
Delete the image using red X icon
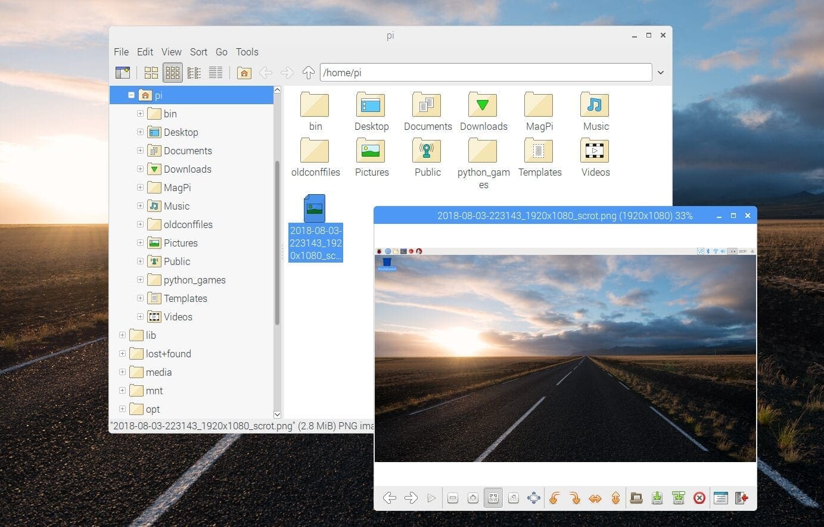click(x=699, y=498)
